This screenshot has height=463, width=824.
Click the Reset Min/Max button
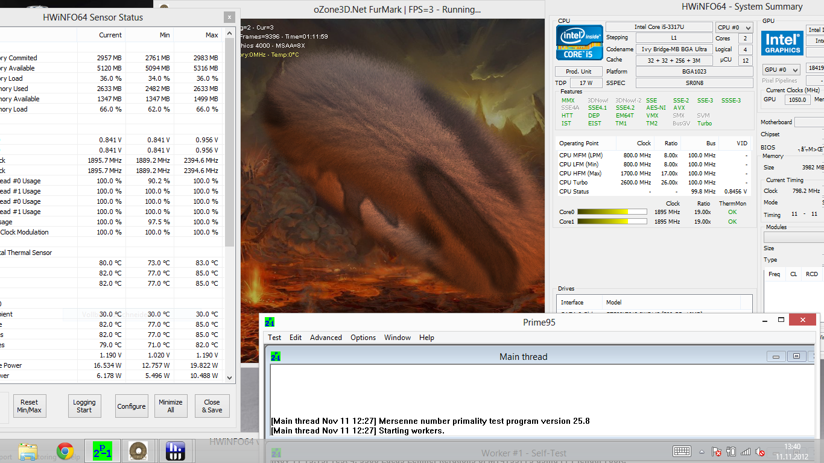30,406
